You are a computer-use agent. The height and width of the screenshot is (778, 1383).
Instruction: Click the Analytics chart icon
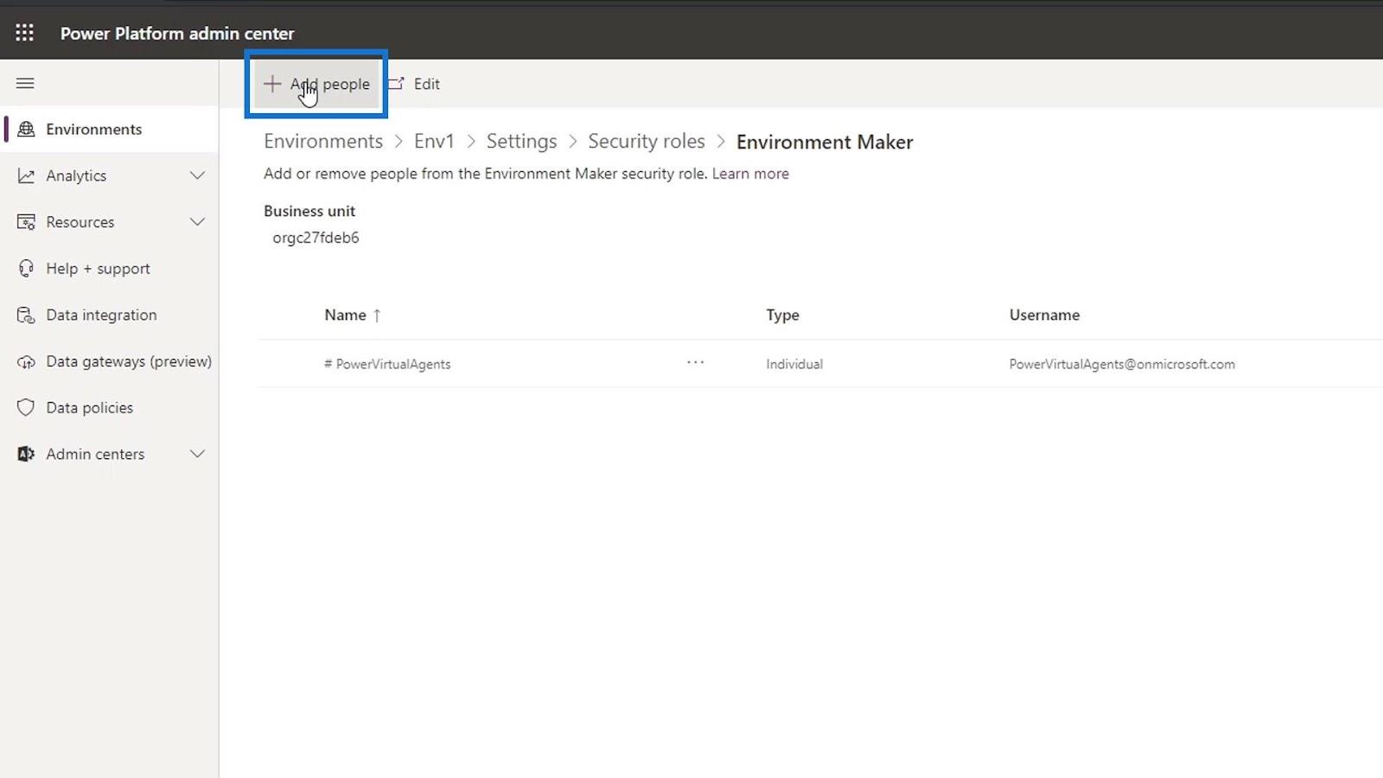(26, 175)
